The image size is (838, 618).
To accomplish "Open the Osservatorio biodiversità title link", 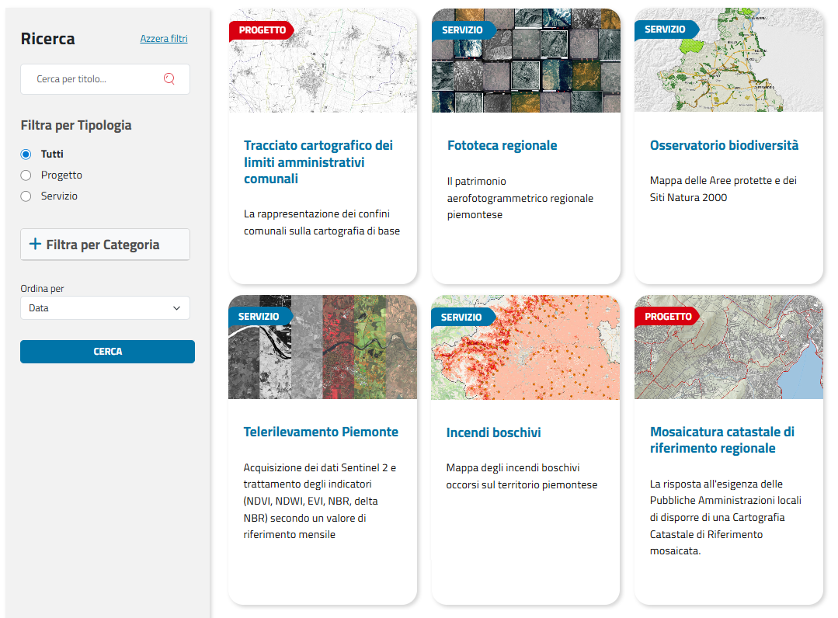I will [724, 145].
